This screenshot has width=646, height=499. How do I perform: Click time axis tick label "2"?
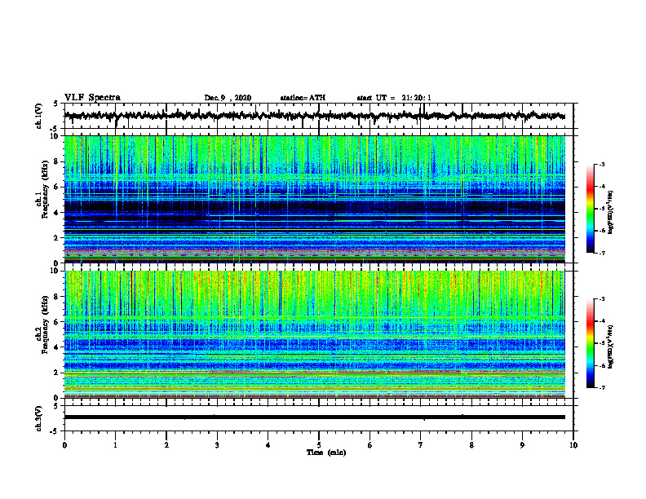tap(166, 445)
